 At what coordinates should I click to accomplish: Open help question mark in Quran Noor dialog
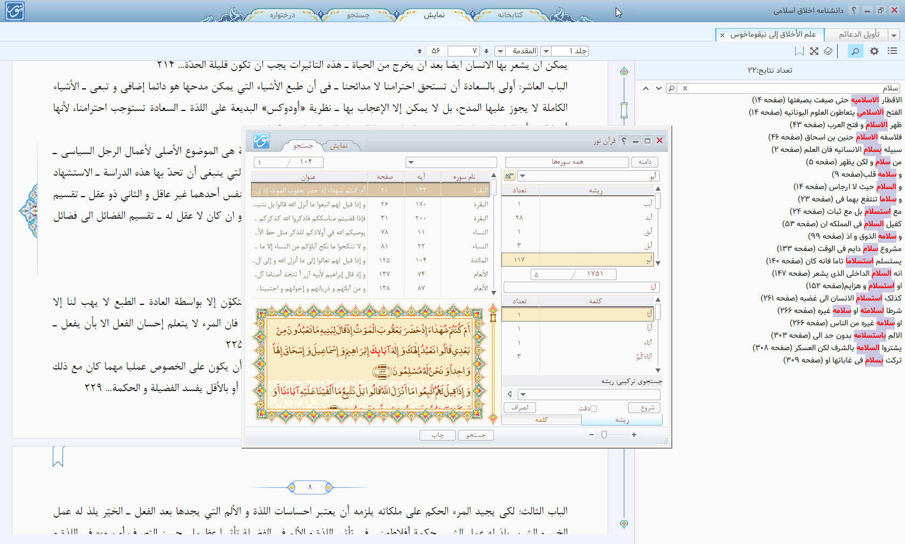(624, 141)
